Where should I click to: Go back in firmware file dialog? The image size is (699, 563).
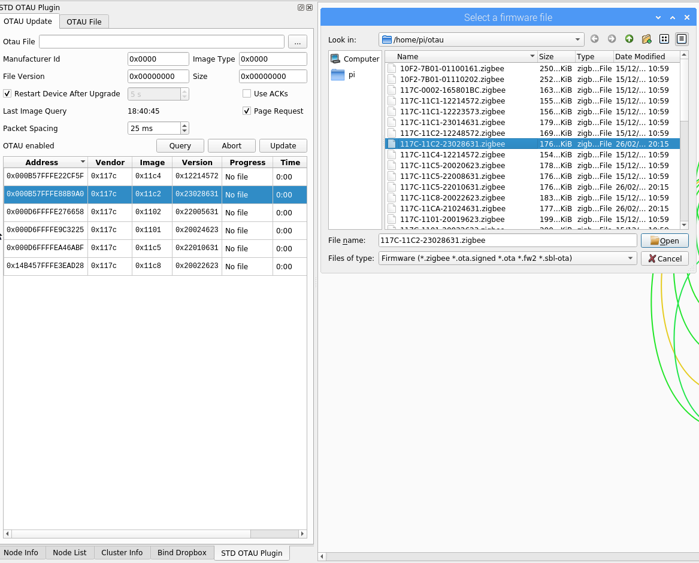(x=594, y=39)
